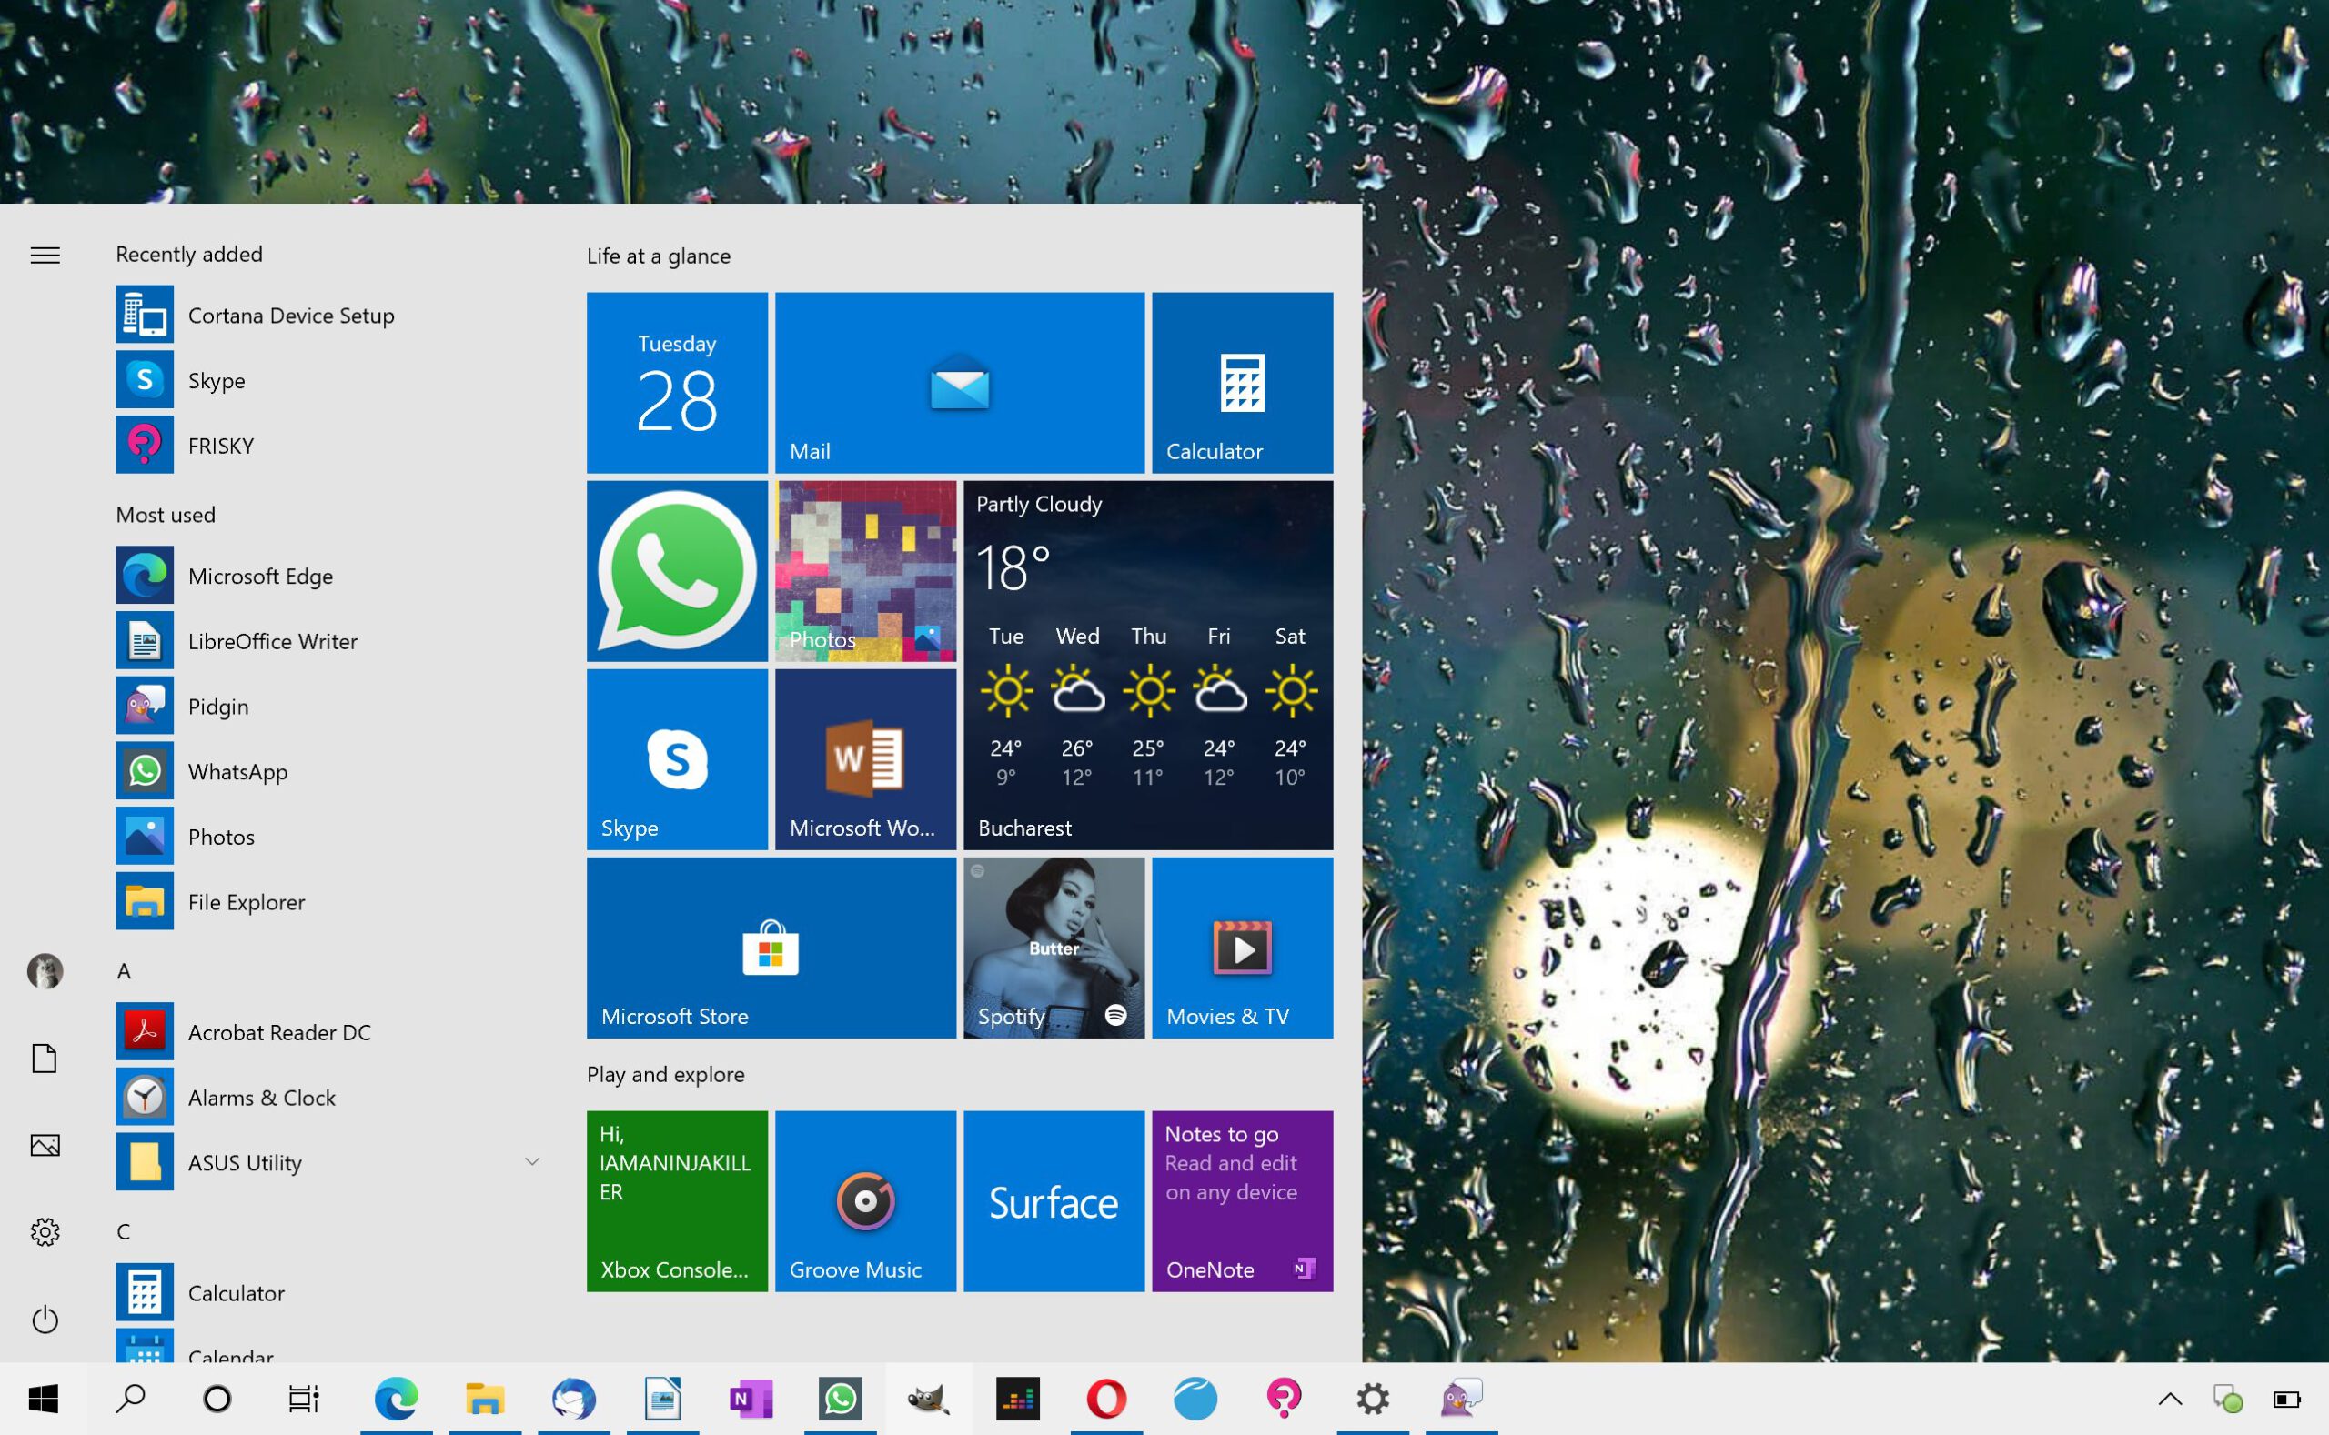Click the letter A group header
This screenshot has width=2329, height=1435.
pos(125,971)
